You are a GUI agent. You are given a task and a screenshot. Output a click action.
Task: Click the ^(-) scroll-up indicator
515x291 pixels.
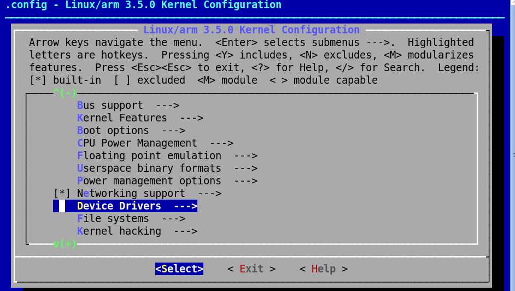coord(65,94)
